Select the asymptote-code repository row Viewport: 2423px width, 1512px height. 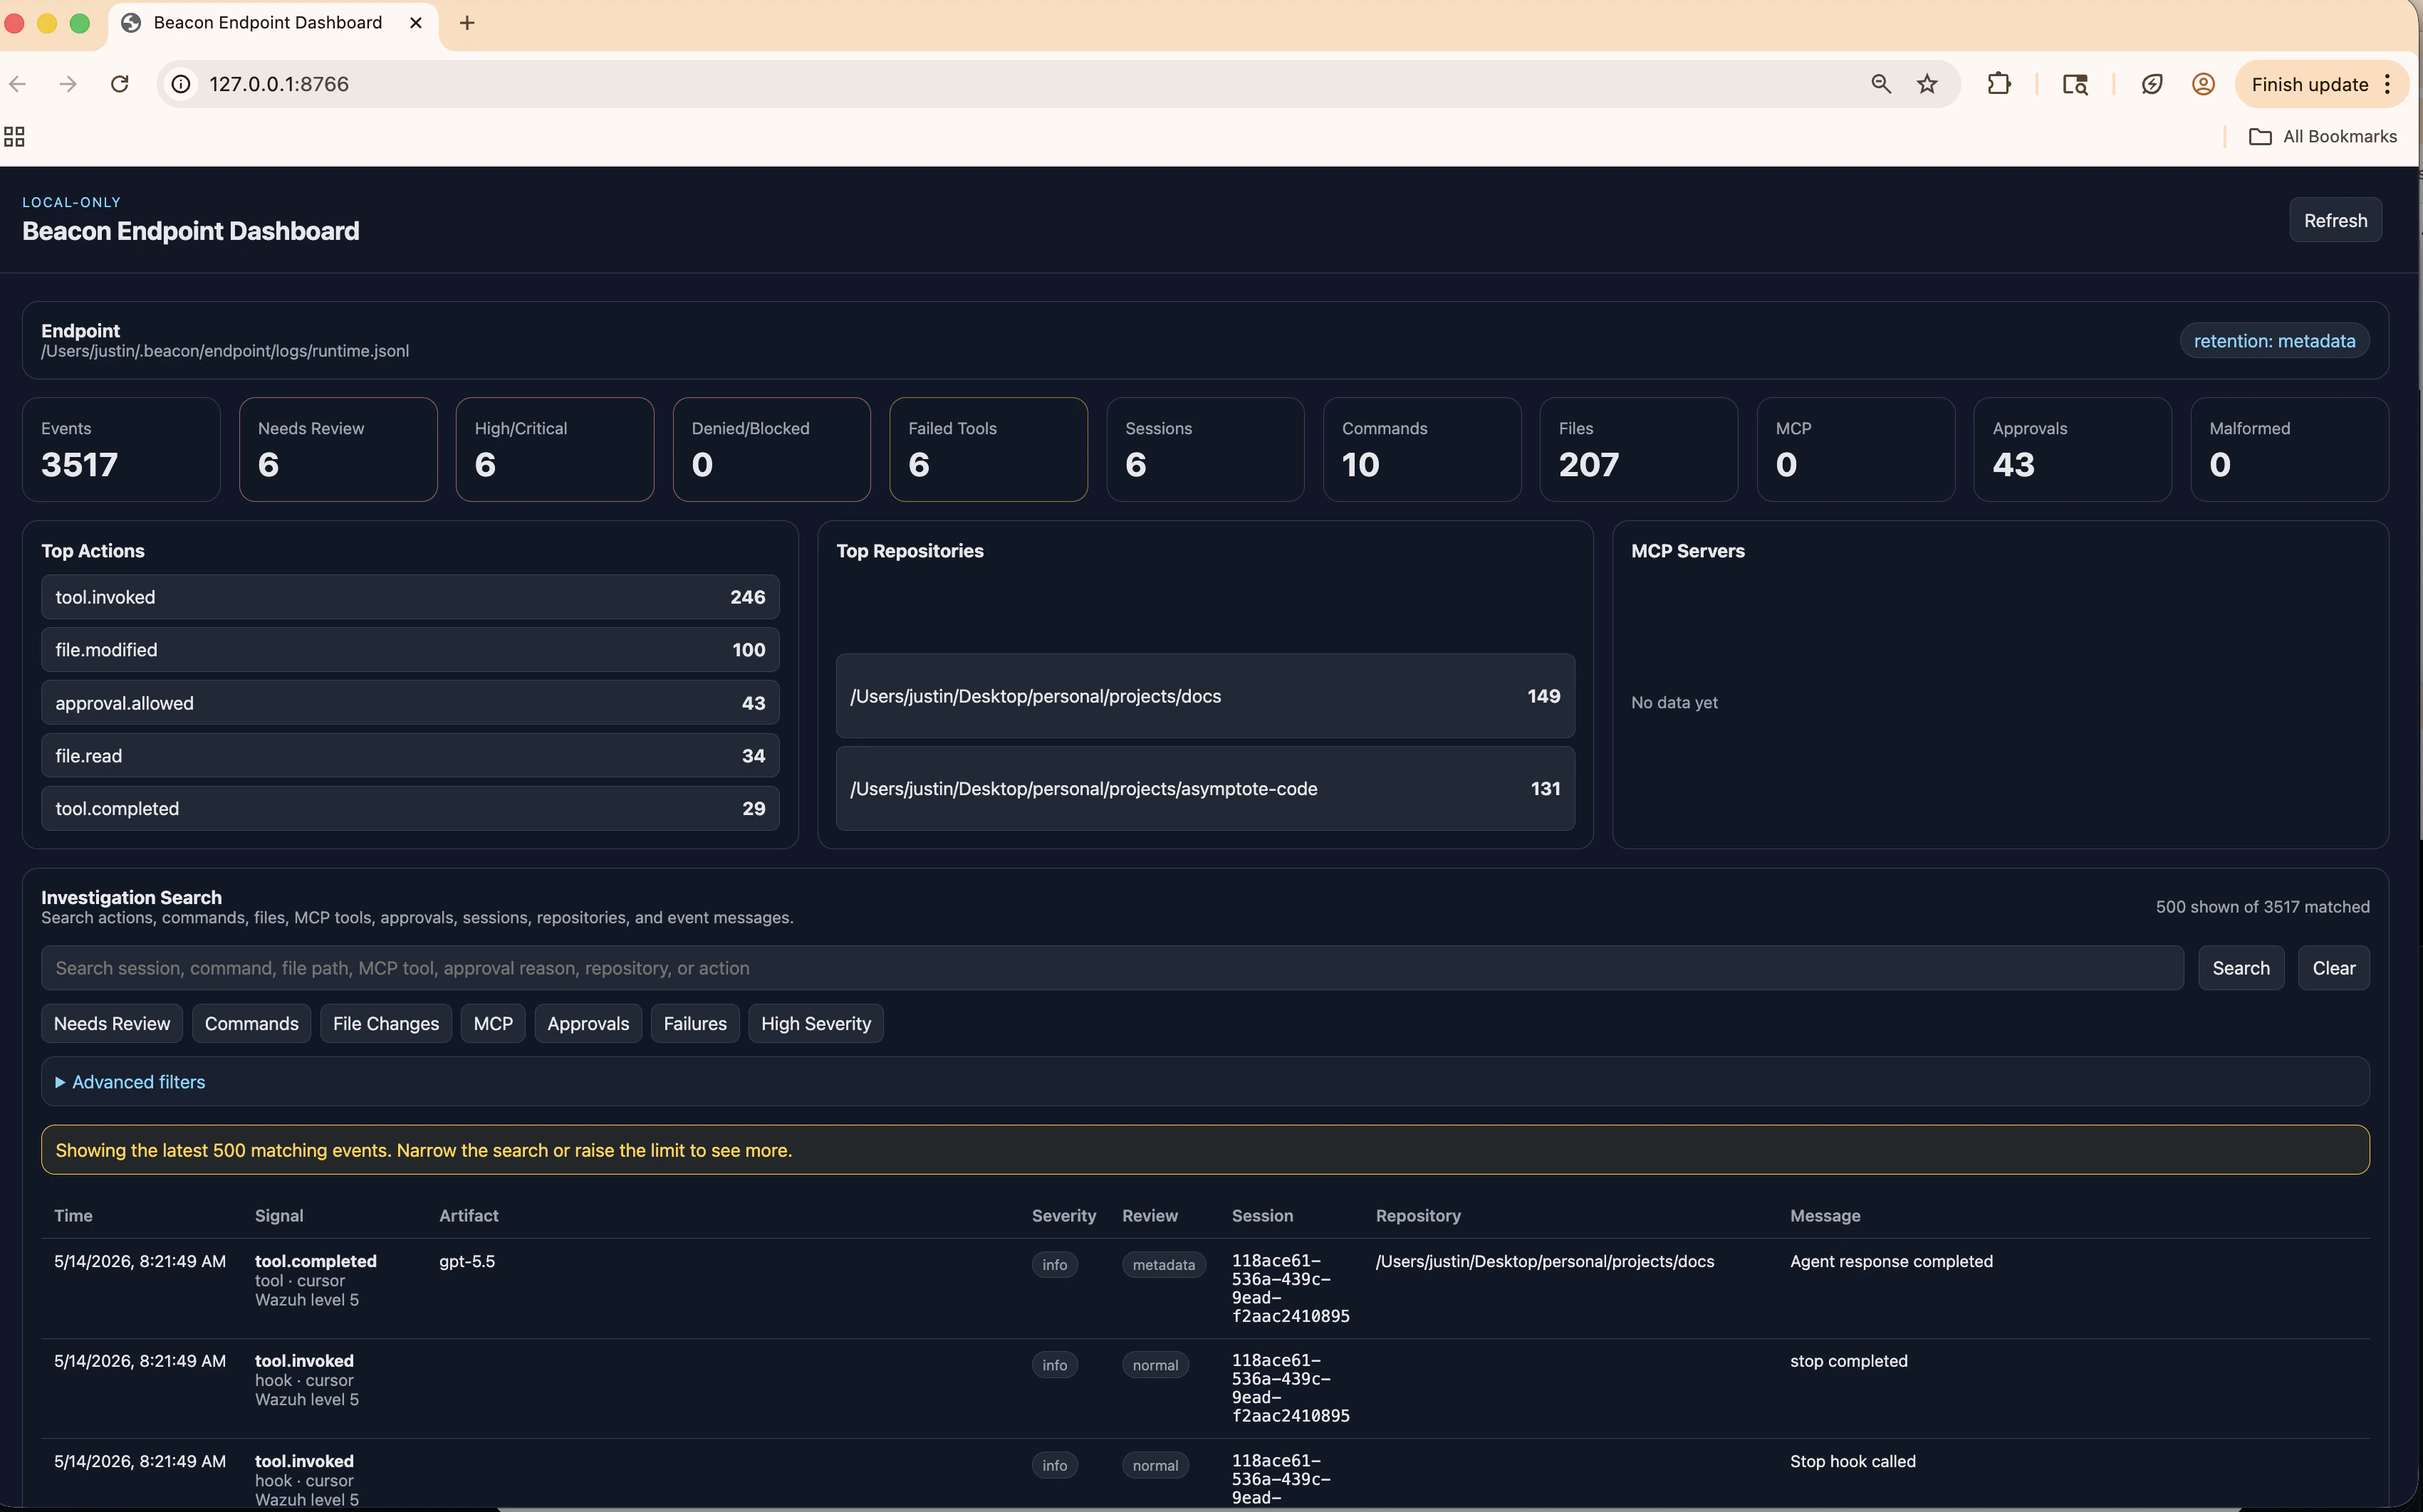tap(1204, 789)
